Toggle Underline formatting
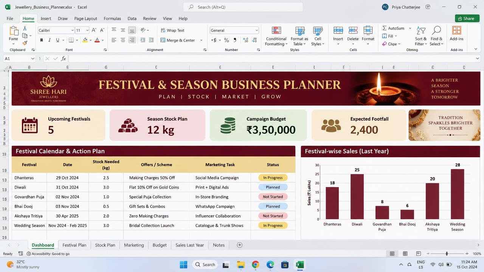Screen dimensions: 484x272 coord(57,40)
